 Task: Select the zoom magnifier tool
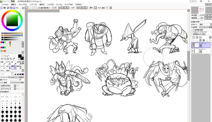[x=5, y=59]
